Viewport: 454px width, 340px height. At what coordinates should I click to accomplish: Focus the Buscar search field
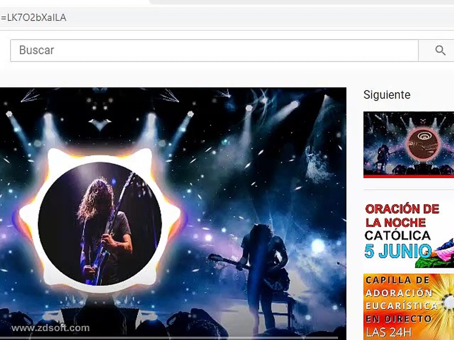click(x=214, y=51)
